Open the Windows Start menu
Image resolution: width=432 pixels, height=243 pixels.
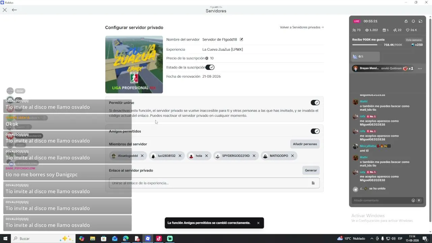click(x=5, y=239)
